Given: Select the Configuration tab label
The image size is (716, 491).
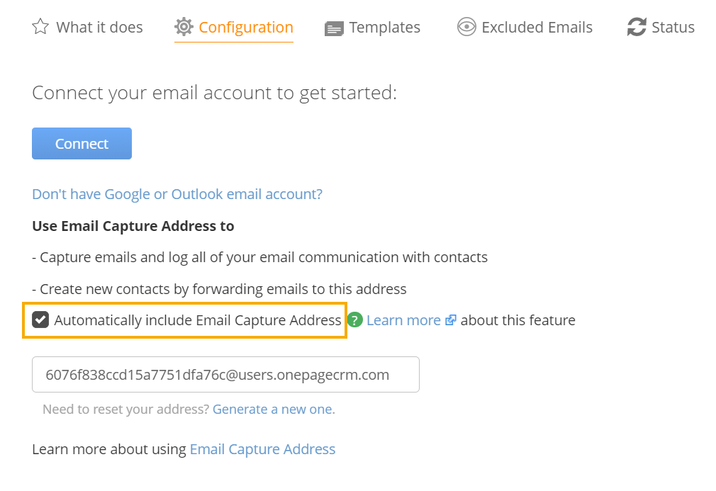Looking at the screenshot, I should 246,28.
